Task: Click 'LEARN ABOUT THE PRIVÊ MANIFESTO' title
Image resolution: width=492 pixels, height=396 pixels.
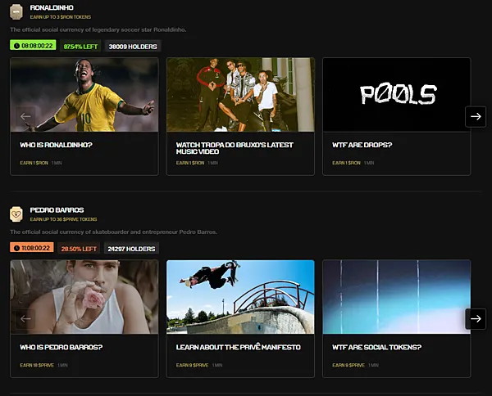Action: [x=239, y=347]
